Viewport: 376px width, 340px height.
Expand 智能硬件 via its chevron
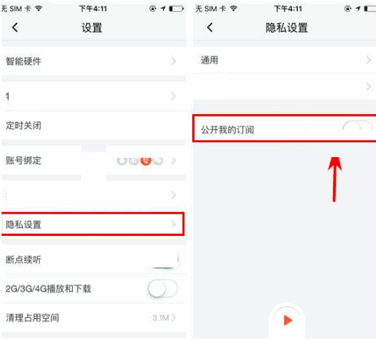(x=174, y=61)
